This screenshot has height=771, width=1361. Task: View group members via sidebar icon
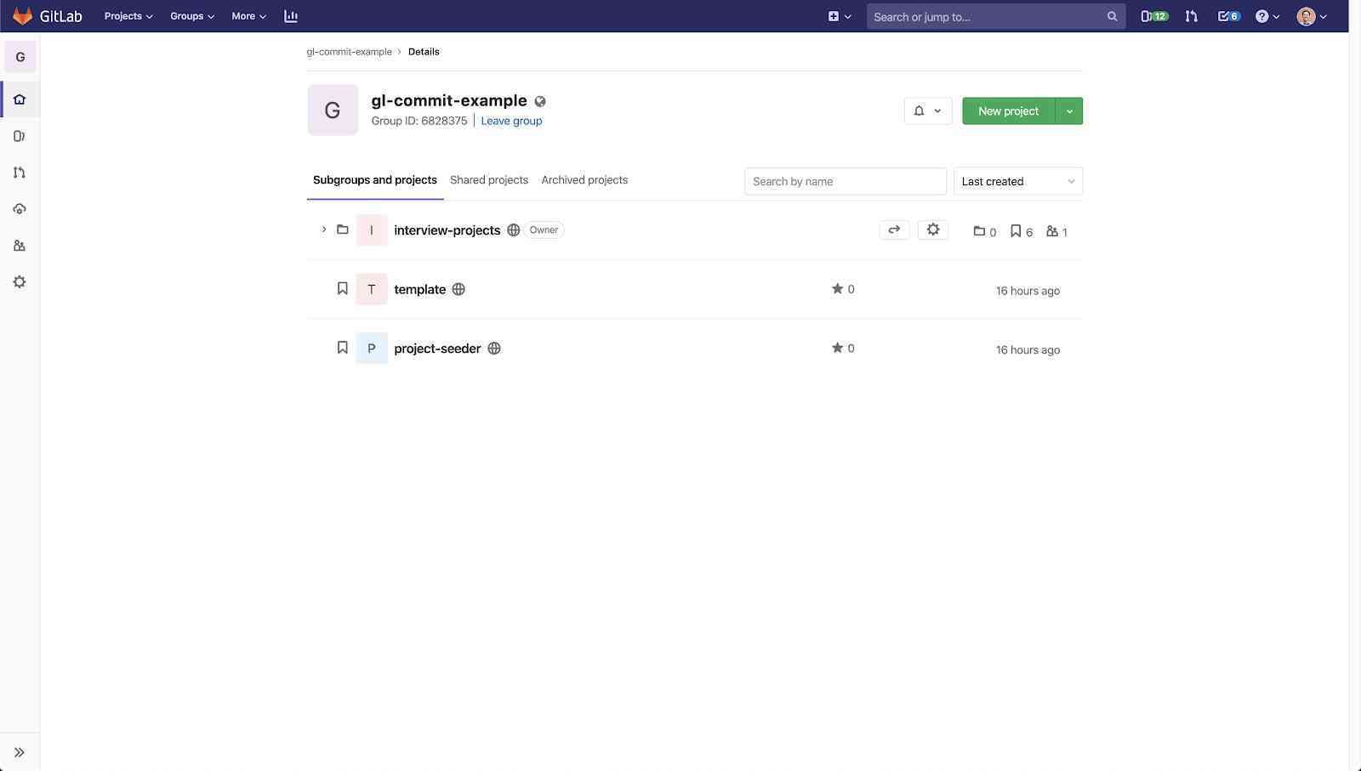pyautogui.click(x=19, y=245)
